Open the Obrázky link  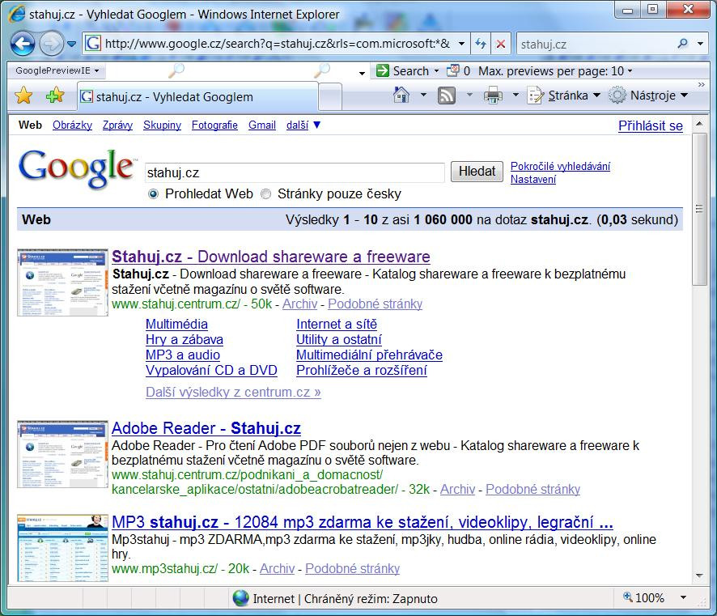[72, 125]
